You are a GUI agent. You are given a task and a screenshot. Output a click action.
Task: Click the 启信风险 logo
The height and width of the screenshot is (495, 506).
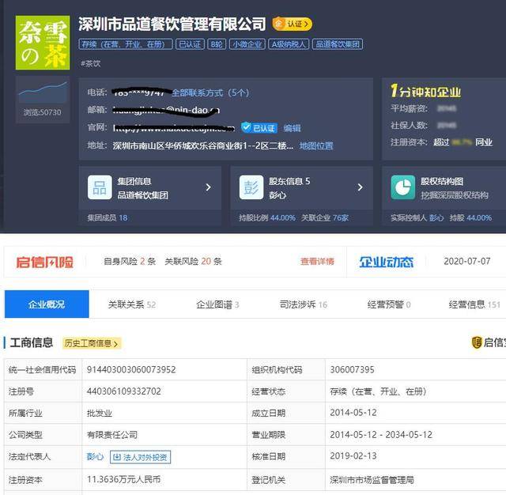click(45, 262)
